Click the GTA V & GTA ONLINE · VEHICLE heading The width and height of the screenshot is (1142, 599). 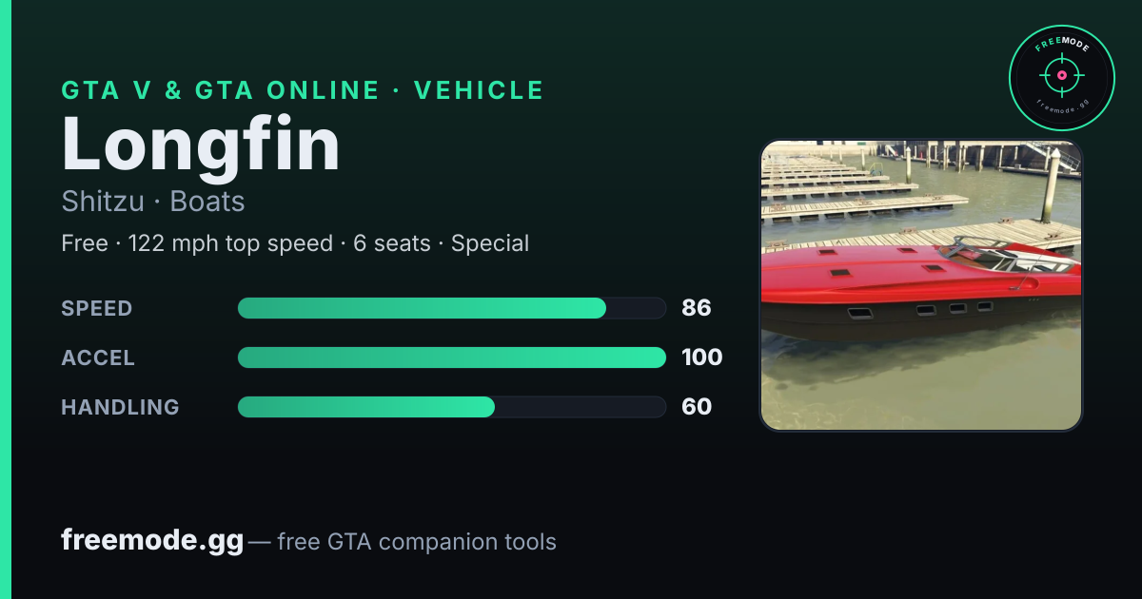(x=303, y=90)
